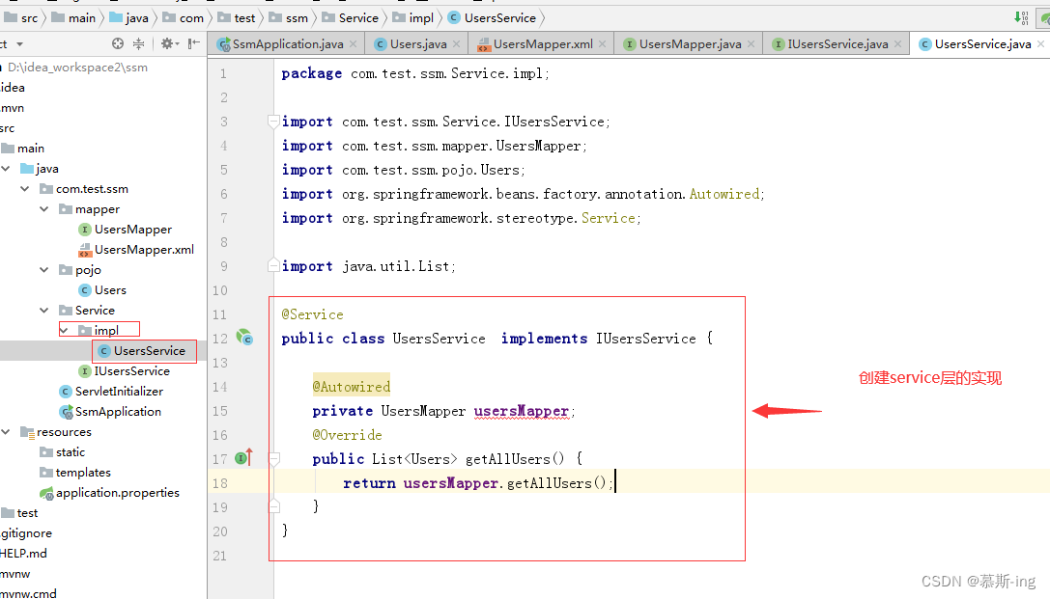The width and height of the screenshot is (1050, 599).
Task: Toggle the method fold marker on line 17
Action: [273, 458]
